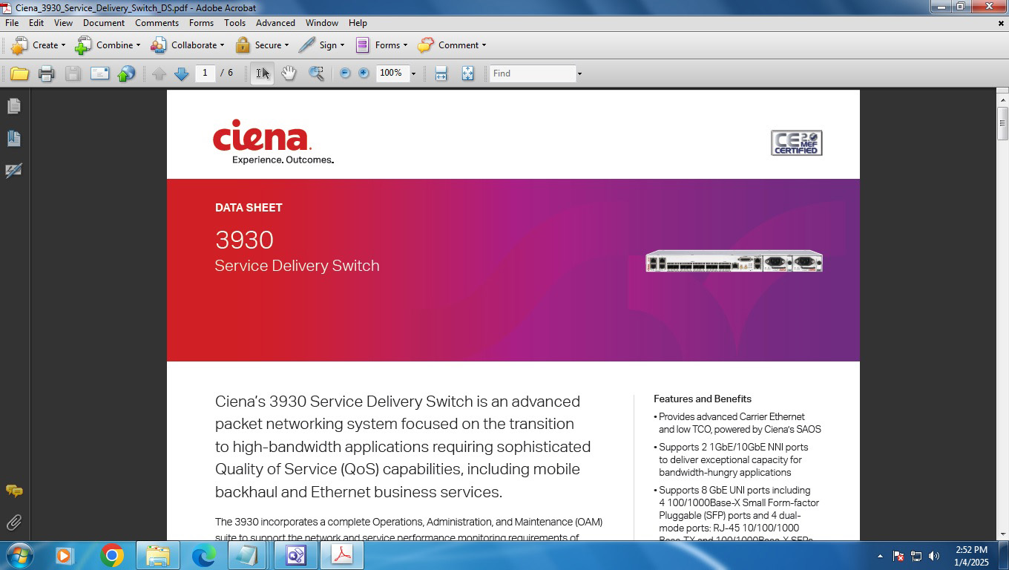Close the document with the menu-bar X
Image resolution: width=1009 pixels, height=570 pixels.
[1001, 23]
